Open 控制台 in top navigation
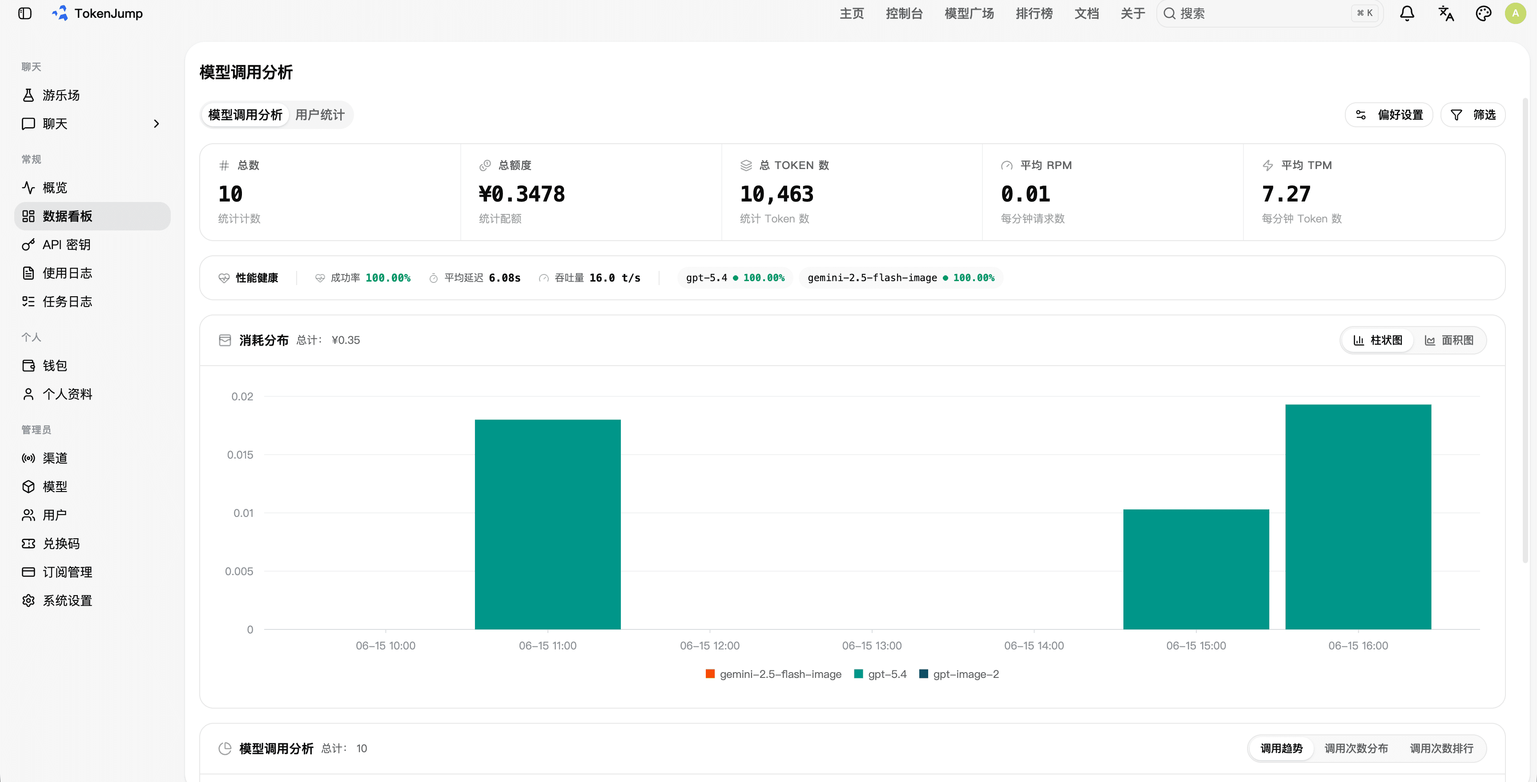Image resolution: width=1537 pixels, height=782 pixels. point(904,13)
